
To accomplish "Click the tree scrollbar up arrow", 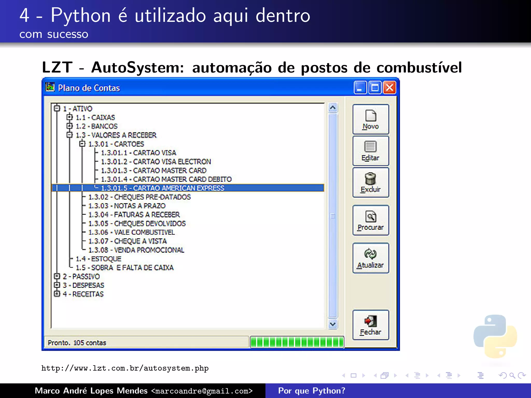I will tap(333, 108).
